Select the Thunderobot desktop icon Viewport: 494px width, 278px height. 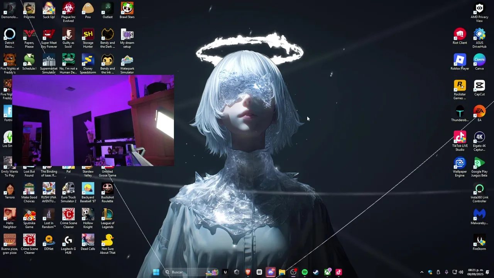[460, 114]
